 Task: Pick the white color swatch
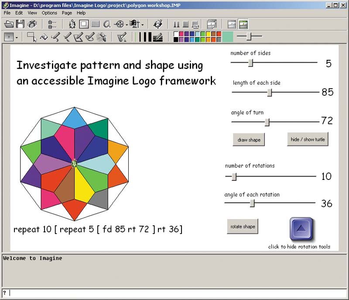176,34
